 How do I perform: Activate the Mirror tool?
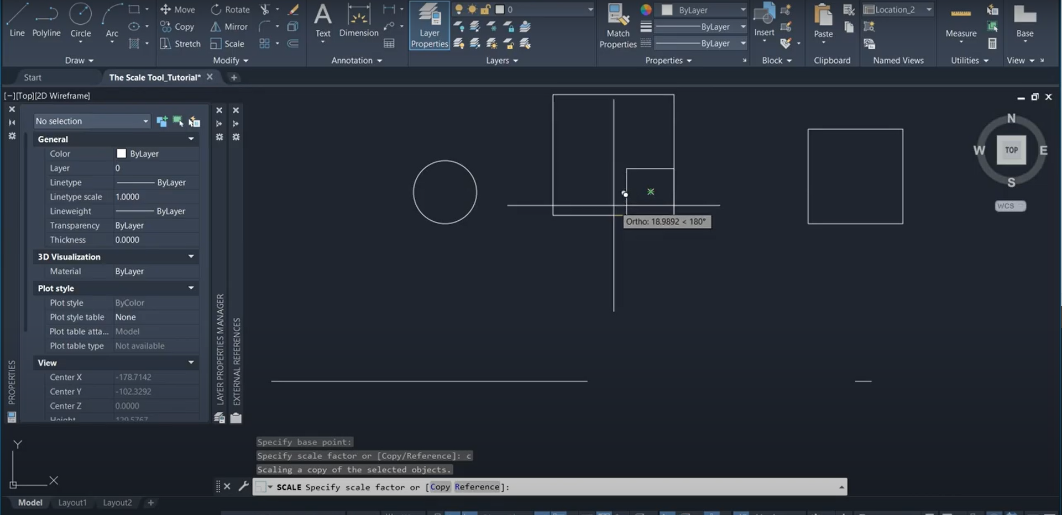click(228, 26)
